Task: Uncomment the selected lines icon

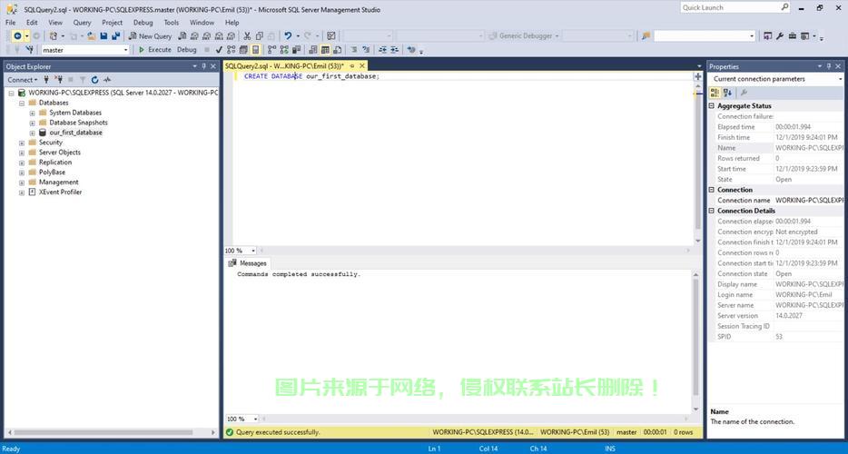Action: [x=366, y=50]
